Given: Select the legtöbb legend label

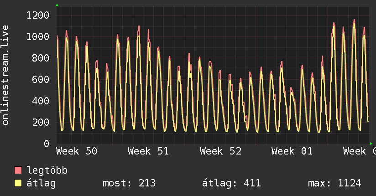Looking at the screenshot, I should [x=47, y=171].
